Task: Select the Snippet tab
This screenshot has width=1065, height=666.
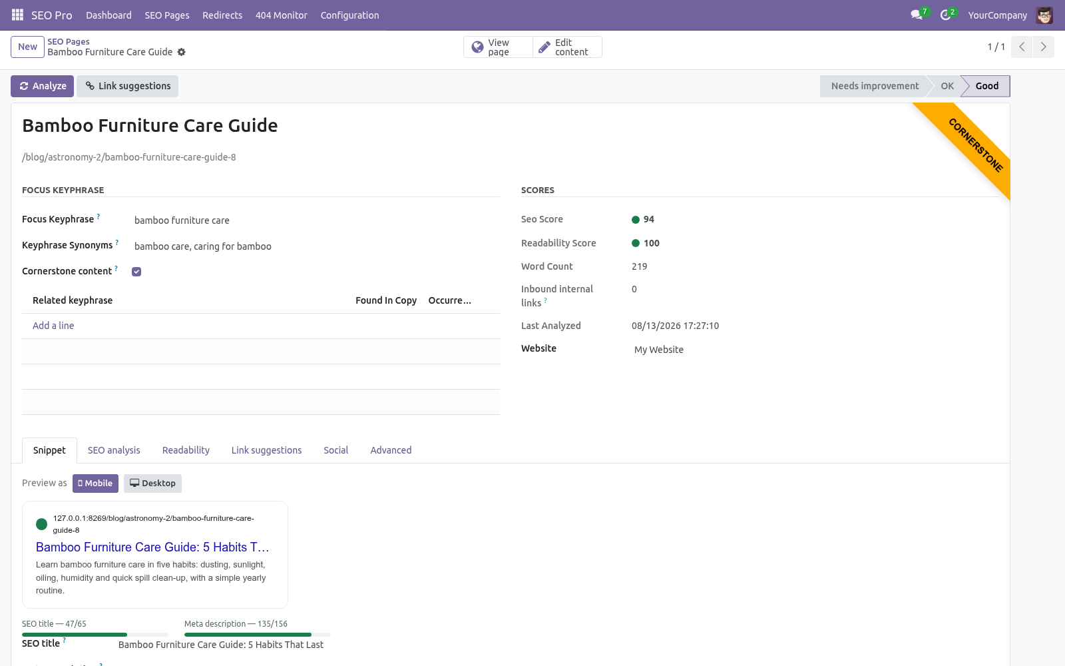Action: (49, 450)
